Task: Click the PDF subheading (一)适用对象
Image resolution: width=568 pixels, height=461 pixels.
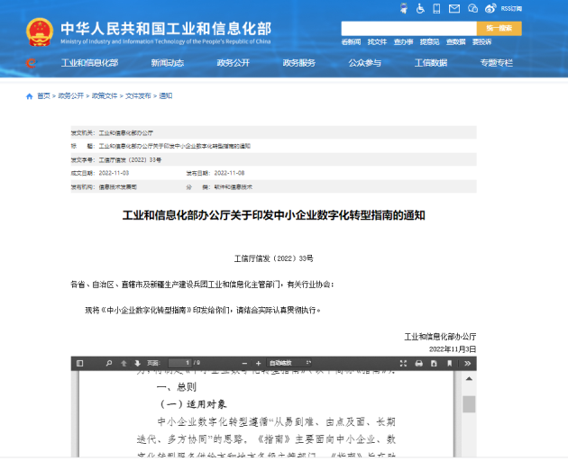Action: (193, 404)
